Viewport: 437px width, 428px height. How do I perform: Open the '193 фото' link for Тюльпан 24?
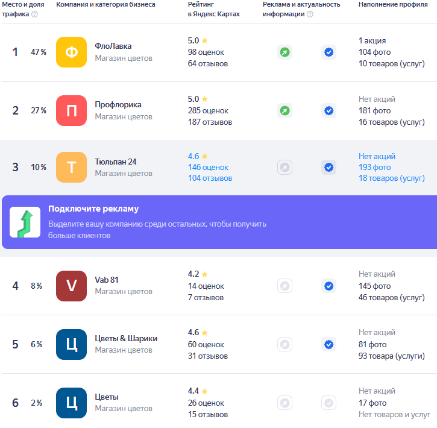[x=374, y=167]
